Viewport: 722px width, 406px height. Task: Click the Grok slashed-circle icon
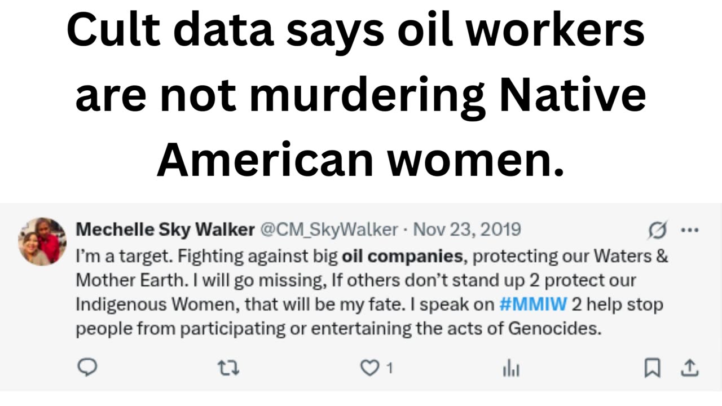pos(658,230)
